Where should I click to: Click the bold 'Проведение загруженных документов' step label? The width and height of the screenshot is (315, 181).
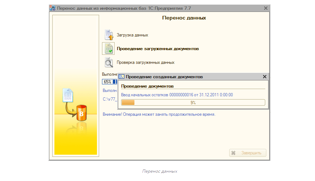158,49
